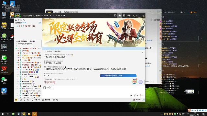
Task: Click the location pin icon above the channel tree
Action: pyautogui.click(x=19, y=20)
